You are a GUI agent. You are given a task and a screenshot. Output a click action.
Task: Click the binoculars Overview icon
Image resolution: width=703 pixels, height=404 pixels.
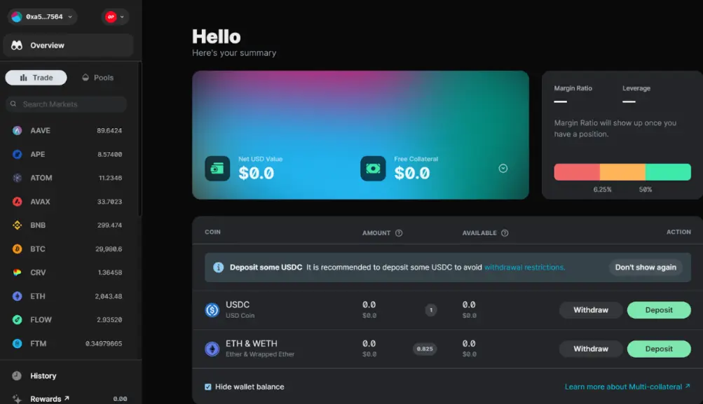point(17,46)
